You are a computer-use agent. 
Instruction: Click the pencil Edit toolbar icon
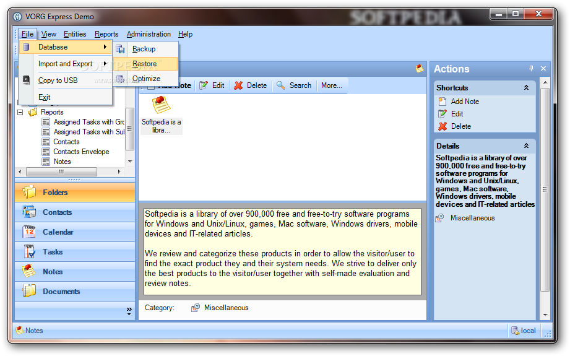204,85
